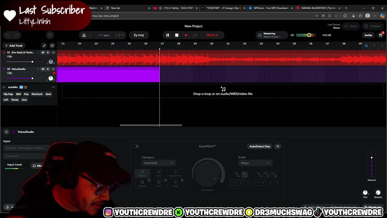Click the zoom out magnifier icon

point(374,46)
